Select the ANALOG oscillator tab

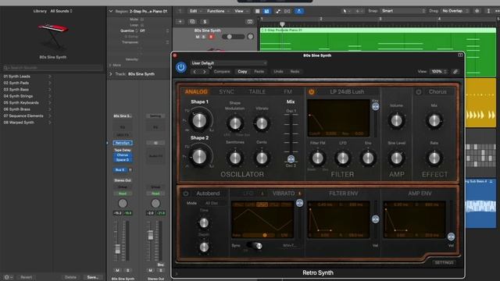[x=196, y=92]
